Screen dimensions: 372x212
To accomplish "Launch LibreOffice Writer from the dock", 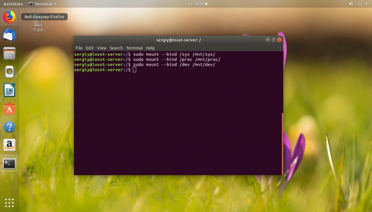I will 9,90.
